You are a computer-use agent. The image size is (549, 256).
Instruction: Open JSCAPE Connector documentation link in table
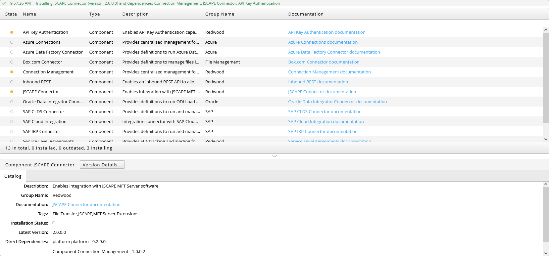pyautogui.click(x=322, y=92)
